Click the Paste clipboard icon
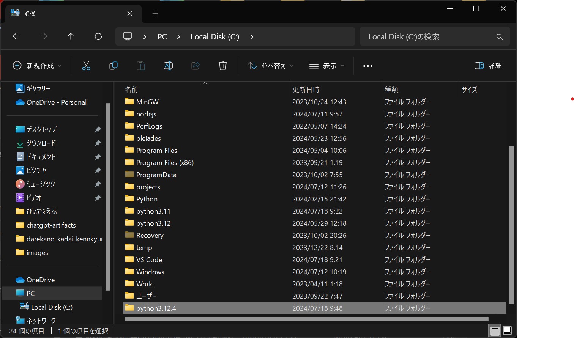The height and width of the screenshot is (338, 574). click(x=141, y=66)
